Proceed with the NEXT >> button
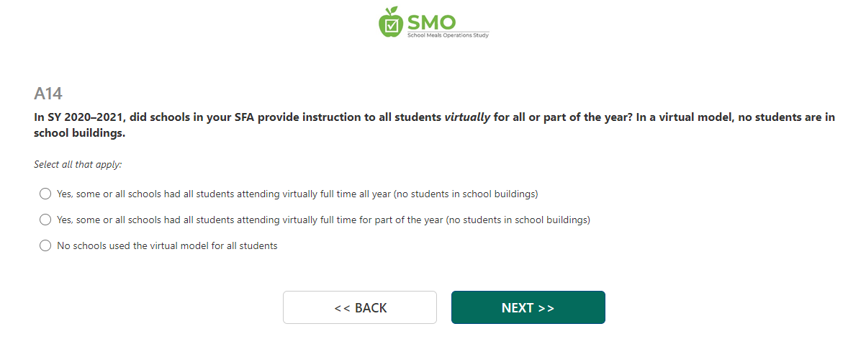Screen dimensions: 866x352 click(x=528, y=307)
